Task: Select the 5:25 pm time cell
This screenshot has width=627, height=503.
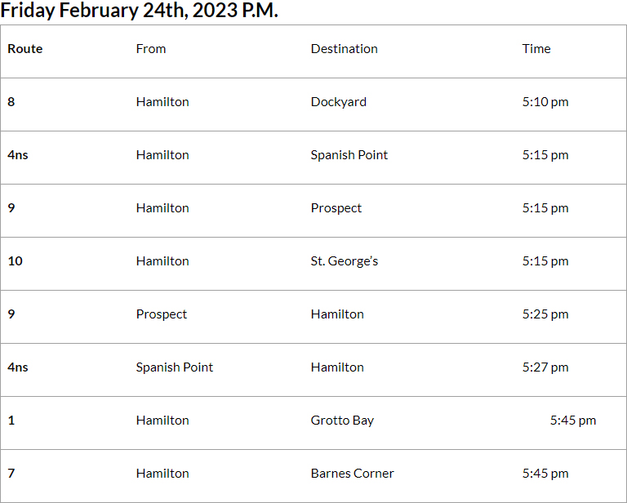Action: tap(545, 314)
